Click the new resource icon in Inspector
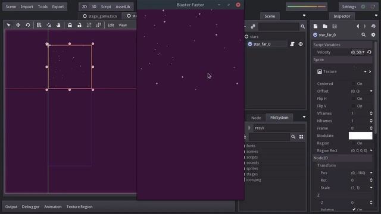 (x=316, y=26)
